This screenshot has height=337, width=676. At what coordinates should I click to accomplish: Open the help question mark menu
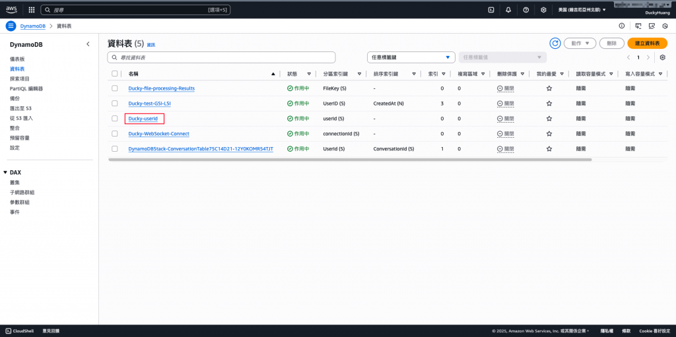tap(526, 9)
